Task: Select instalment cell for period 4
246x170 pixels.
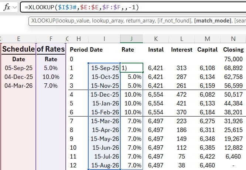Action: point(156,95)
